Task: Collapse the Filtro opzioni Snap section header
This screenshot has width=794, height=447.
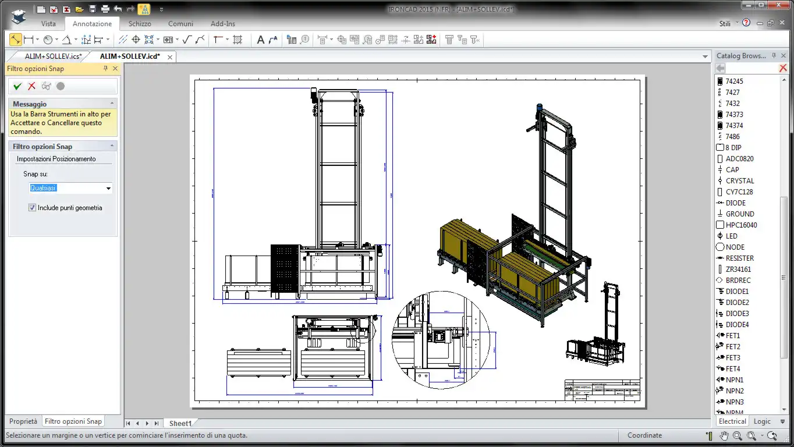Action: tap(111, 147)
